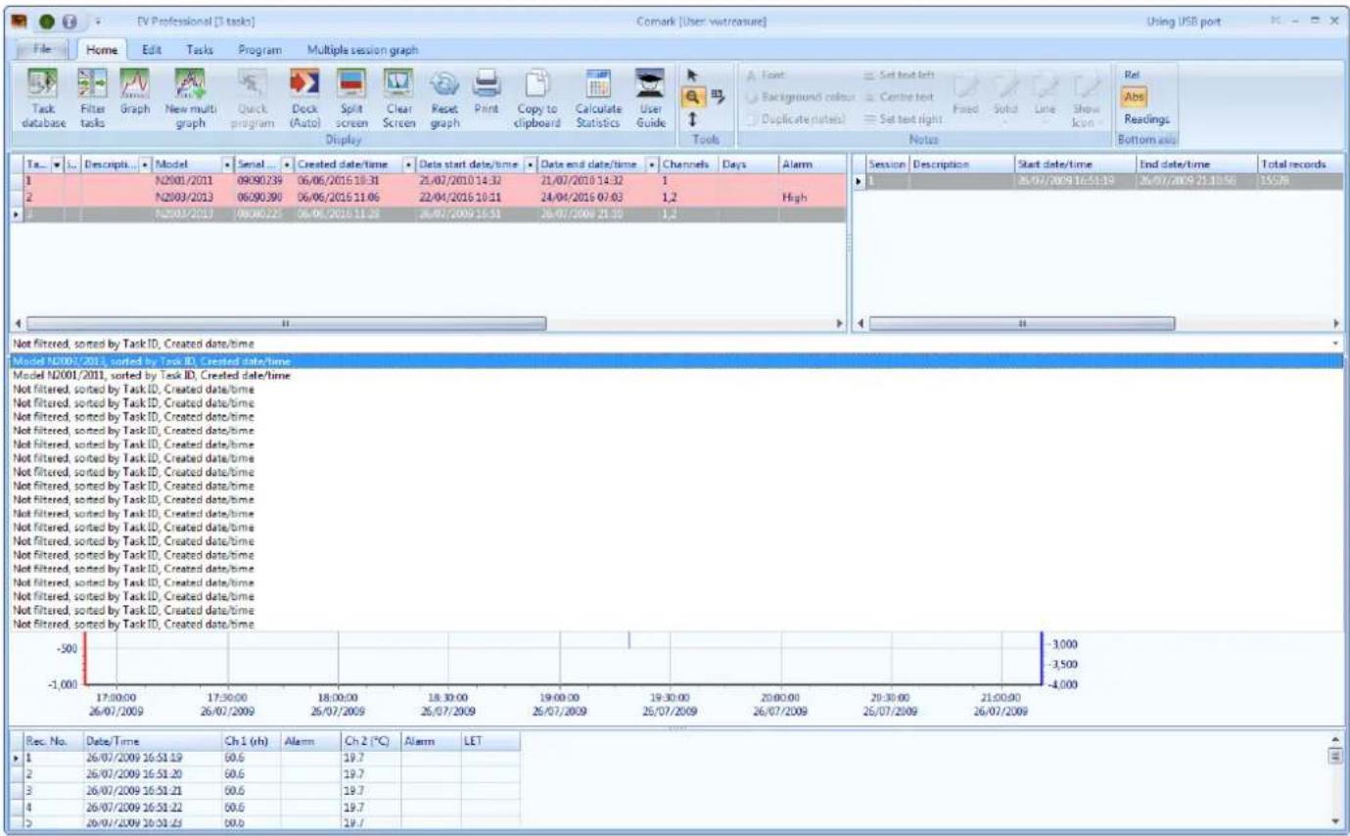Open Calculate Statistics
1350x836 pixels.
click(597, 100)
